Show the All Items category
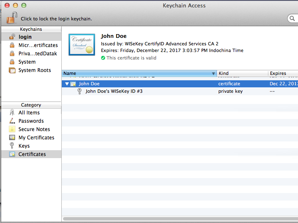298x223 pixels. coord(31,113)
